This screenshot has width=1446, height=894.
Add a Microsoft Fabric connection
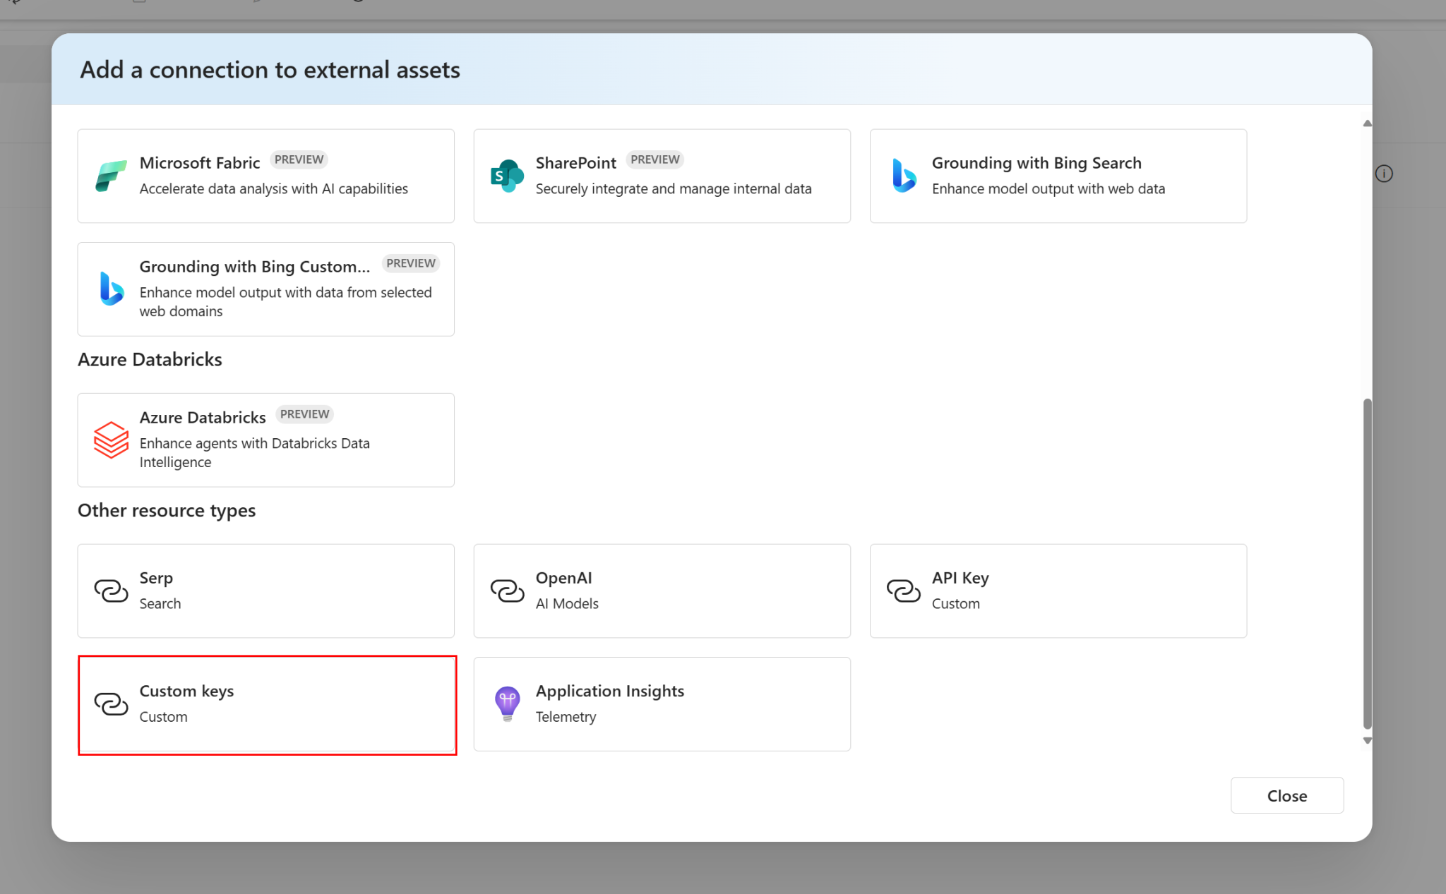coord(266,176)
